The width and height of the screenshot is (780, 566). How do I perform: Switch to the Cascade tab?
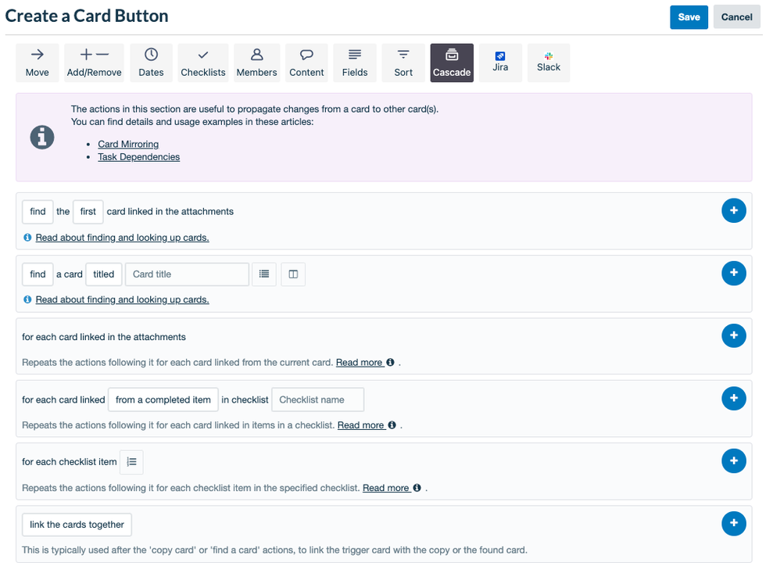pyautogui.click(x=452, y=63)
